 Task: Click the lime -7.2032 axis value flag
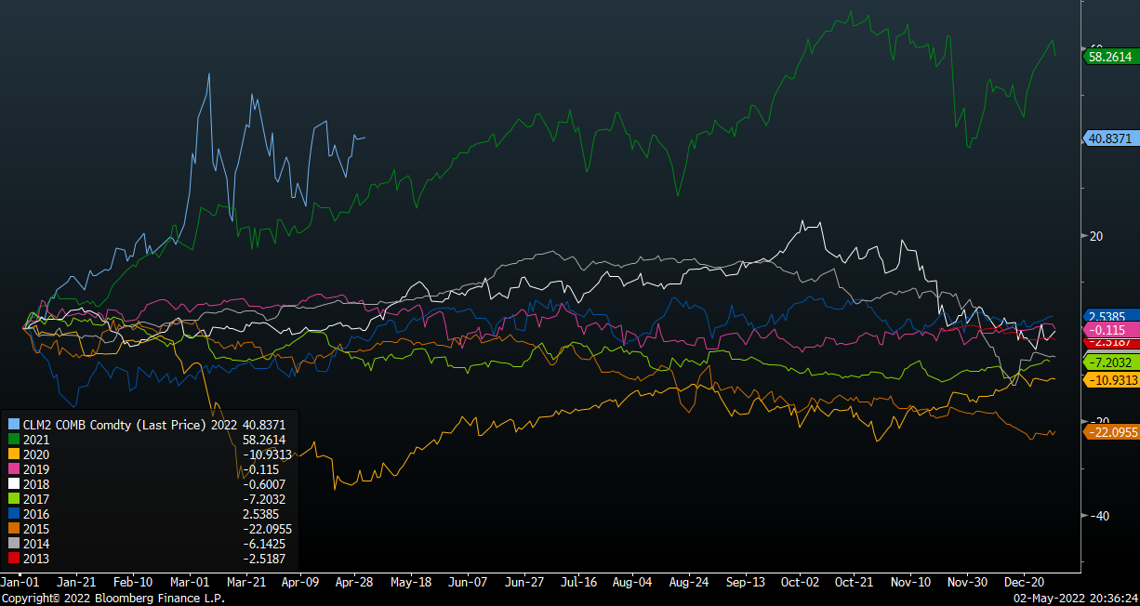[1110, 362]
